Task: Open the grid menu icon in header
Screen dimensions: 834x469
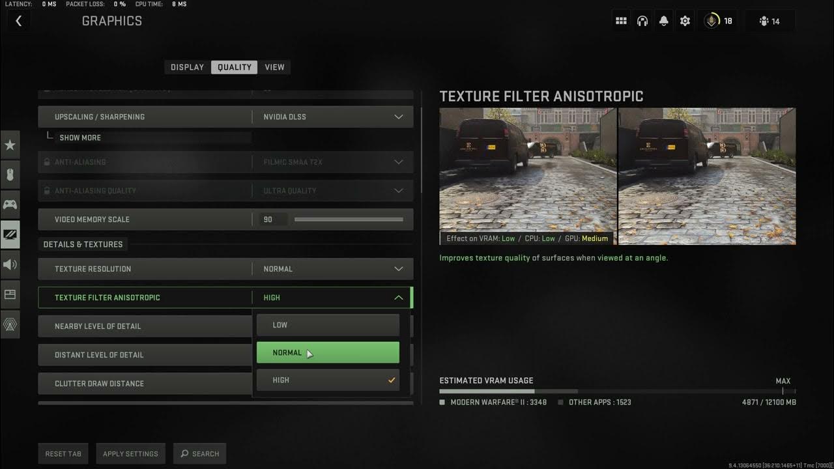Action: point(621,21)
